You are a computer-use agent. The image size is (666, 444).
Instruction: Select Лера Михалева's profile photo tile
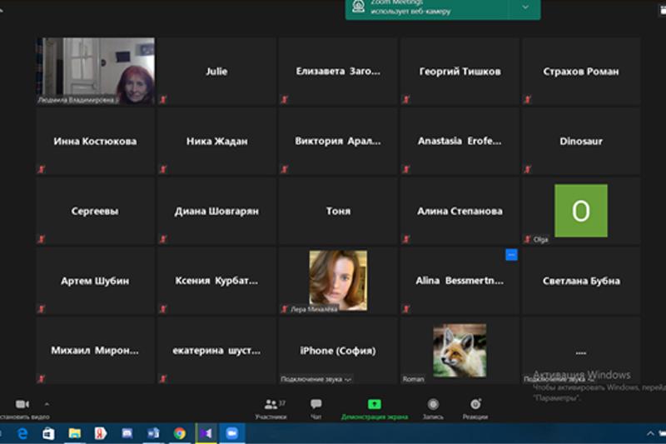338,280
